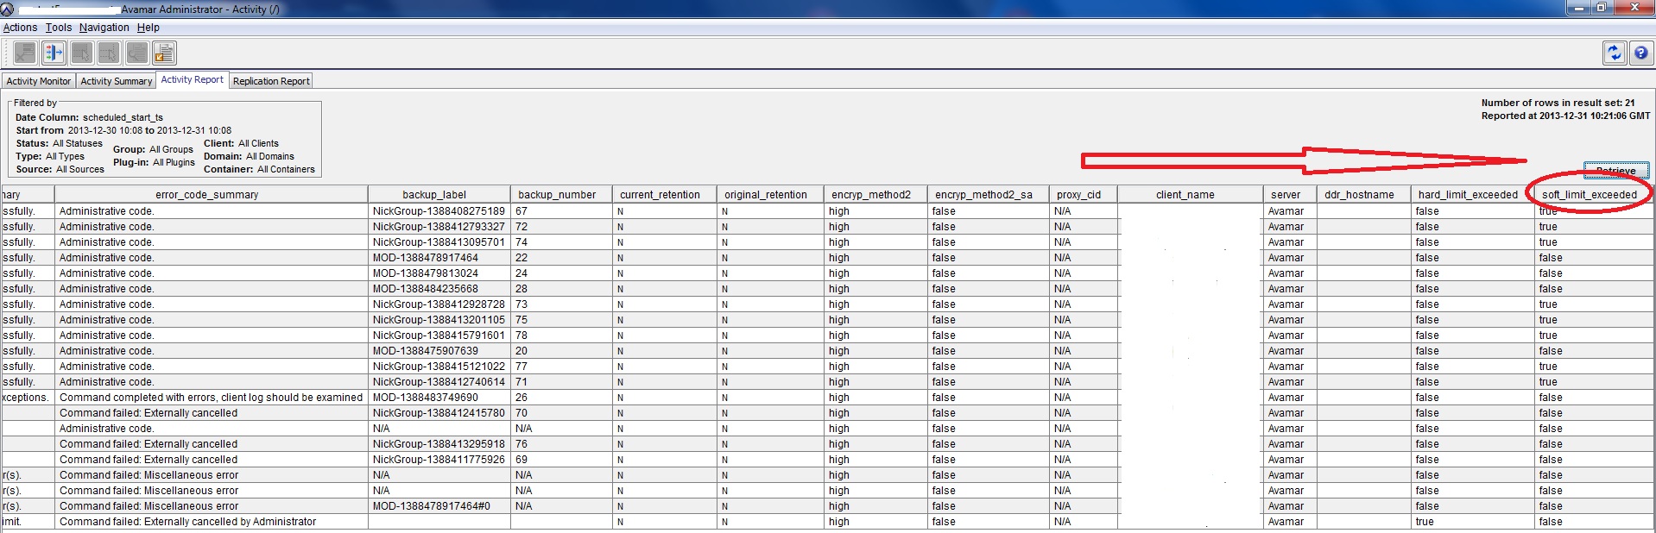Viewport: 1656px width, 533px height.
Task: Click backup number 78 cell
Action: [561, 335]
